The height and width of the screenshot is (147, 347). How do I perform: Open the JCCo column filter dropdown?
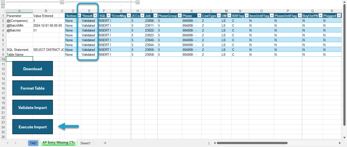pos(142,16)
